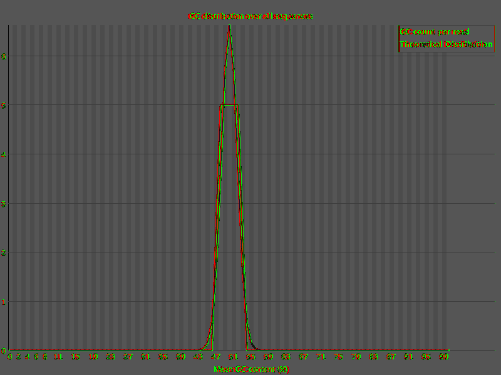The width and height of the screenshot is (501, 375).
Task: Click the x-axis tick label 51
Action: tap(233, 357)
